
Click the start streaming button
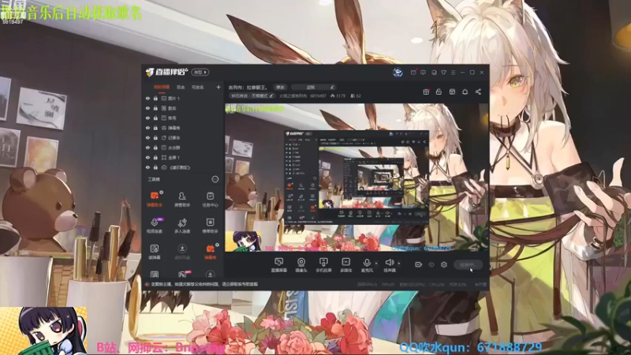click(x=468, y=264)
